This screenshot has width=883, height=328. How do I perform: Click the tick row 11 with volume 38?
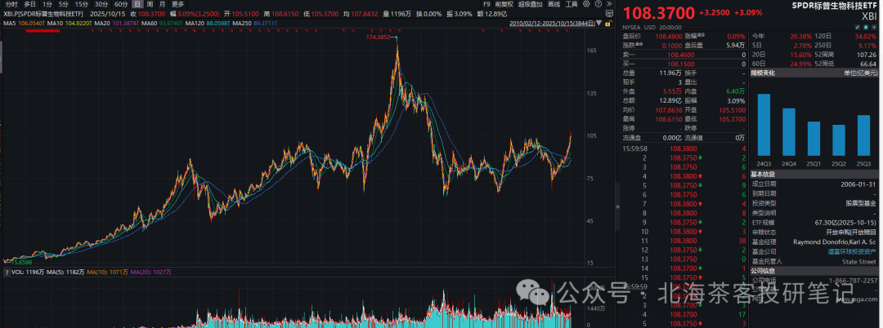(684, 241)
